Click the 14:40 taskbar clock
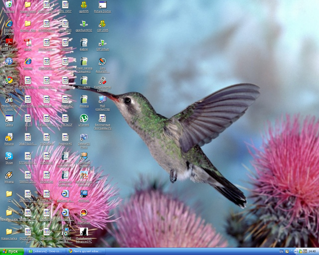 tap(312, 252)
